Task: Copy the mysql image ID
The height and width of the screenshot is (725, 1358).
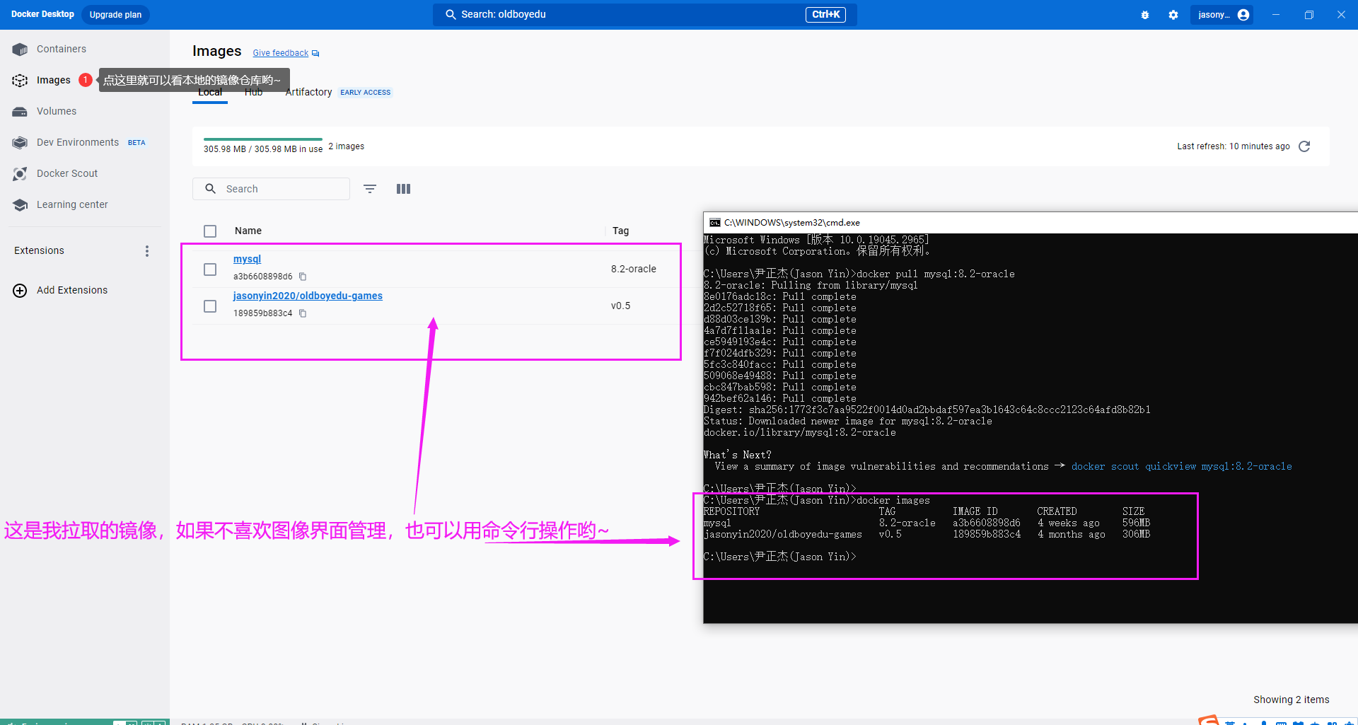Action: tap(303, 277)
